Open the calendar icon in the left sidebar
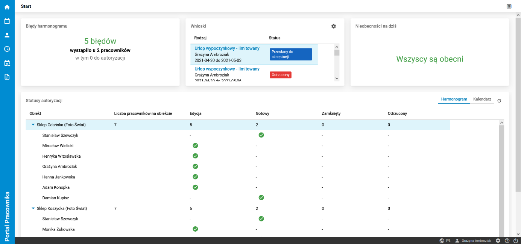The height and width of the screenshot is (244, 521). point(7,21)
